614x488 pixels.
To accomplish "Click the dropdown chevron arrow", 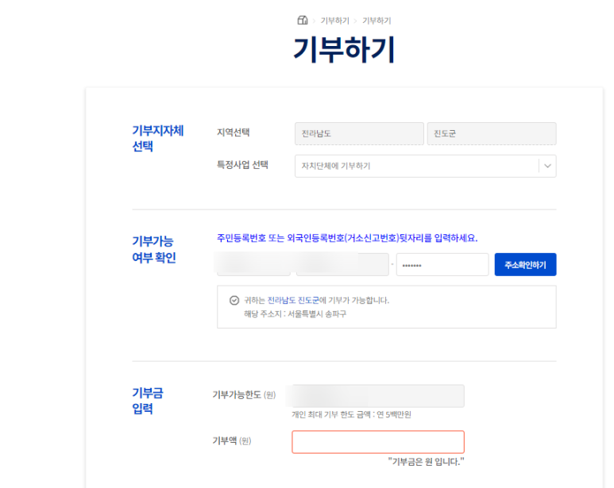I will 547,166.
